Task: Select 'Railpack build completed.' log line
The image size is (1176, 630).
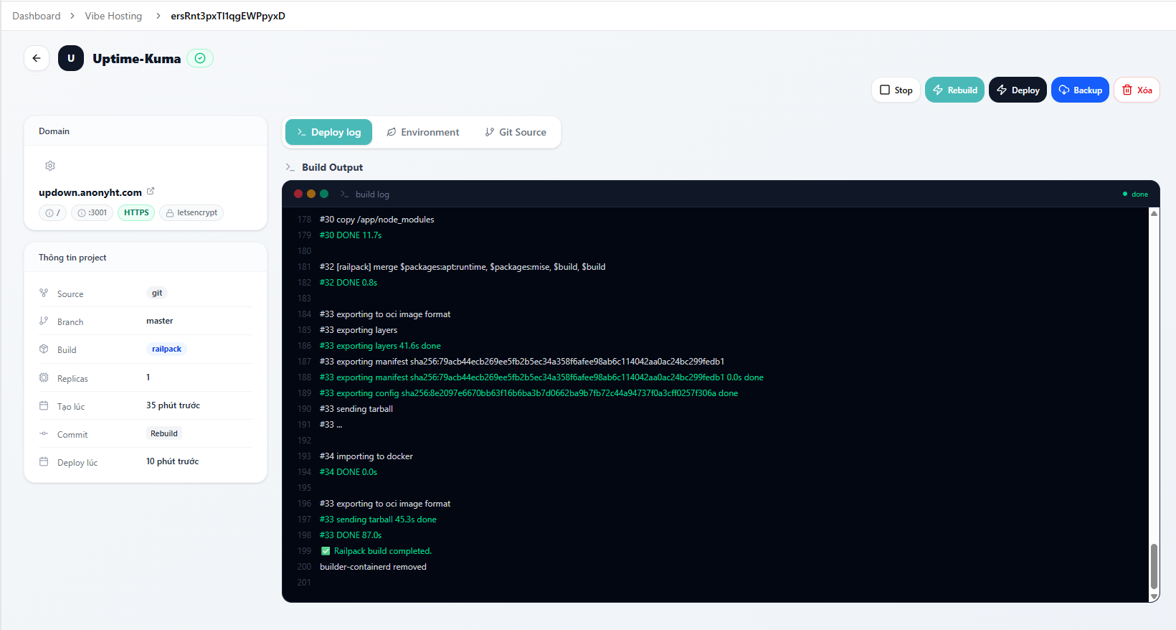Action: coord(376,551)
